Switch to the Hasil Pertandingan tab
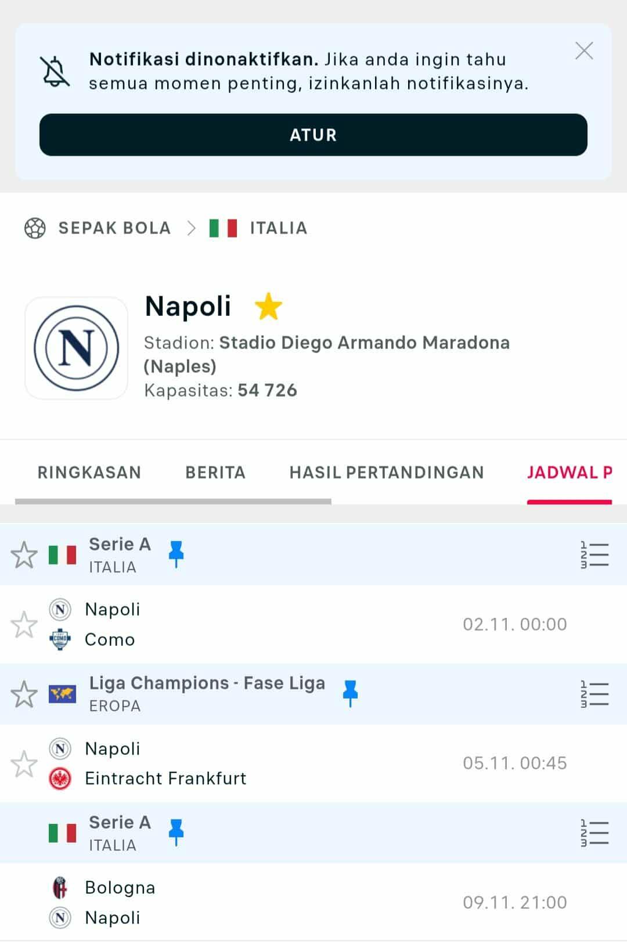 (x=387, y=473)
